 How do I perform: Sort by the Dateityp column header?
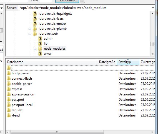click(128, 62)
